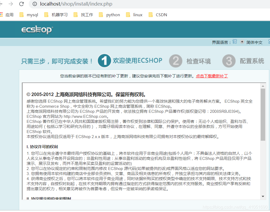Go forward with the browser arrow
This screenshot has height=212, width=270.
tap(11, 4)
